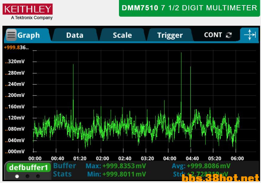
Task: Open the Scale tab
Action: click(x=122, y=35)
